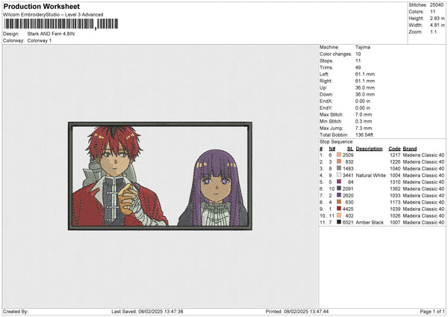Click stitch count 4425 in stop 9
Image resolution: width=448 pixels, height=317 pixels.
(x=348, y=209)
